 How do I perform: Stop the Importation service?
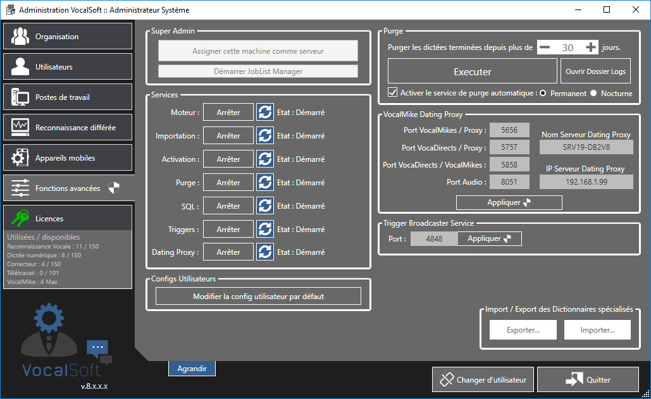(x=228, y=135)
